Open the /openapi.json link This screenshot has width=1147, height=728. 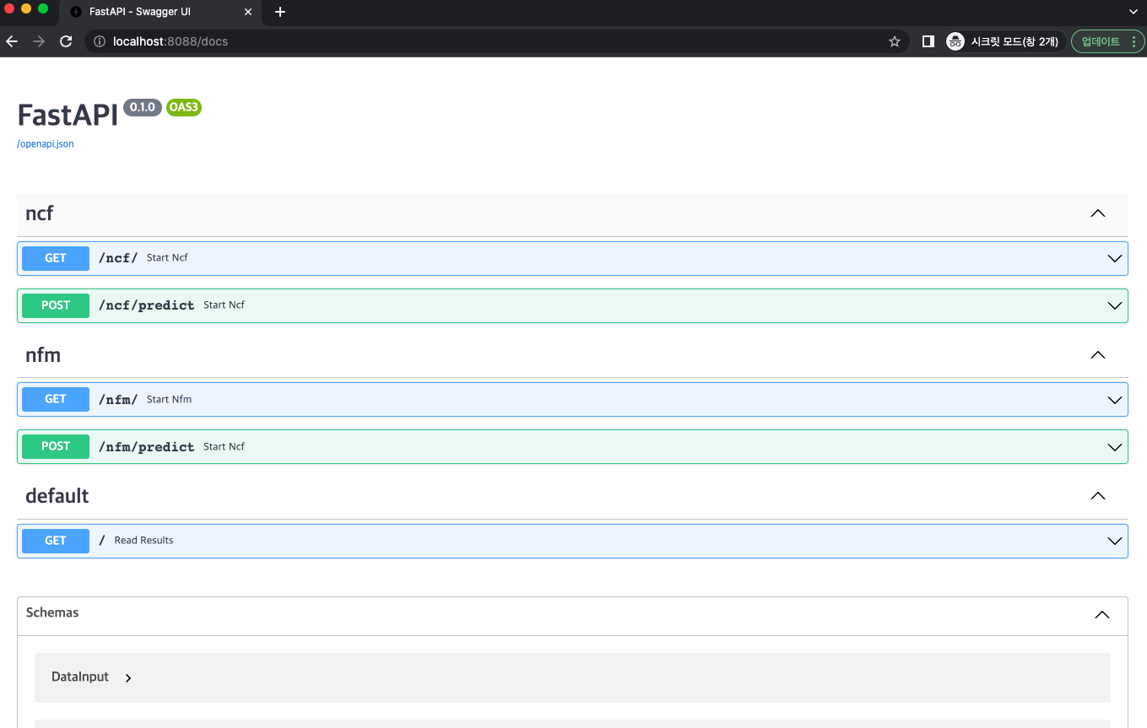tap(46, 144)
